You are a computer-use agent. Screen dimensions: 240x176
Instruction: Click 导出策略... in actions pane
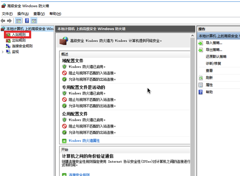[214, 50]
